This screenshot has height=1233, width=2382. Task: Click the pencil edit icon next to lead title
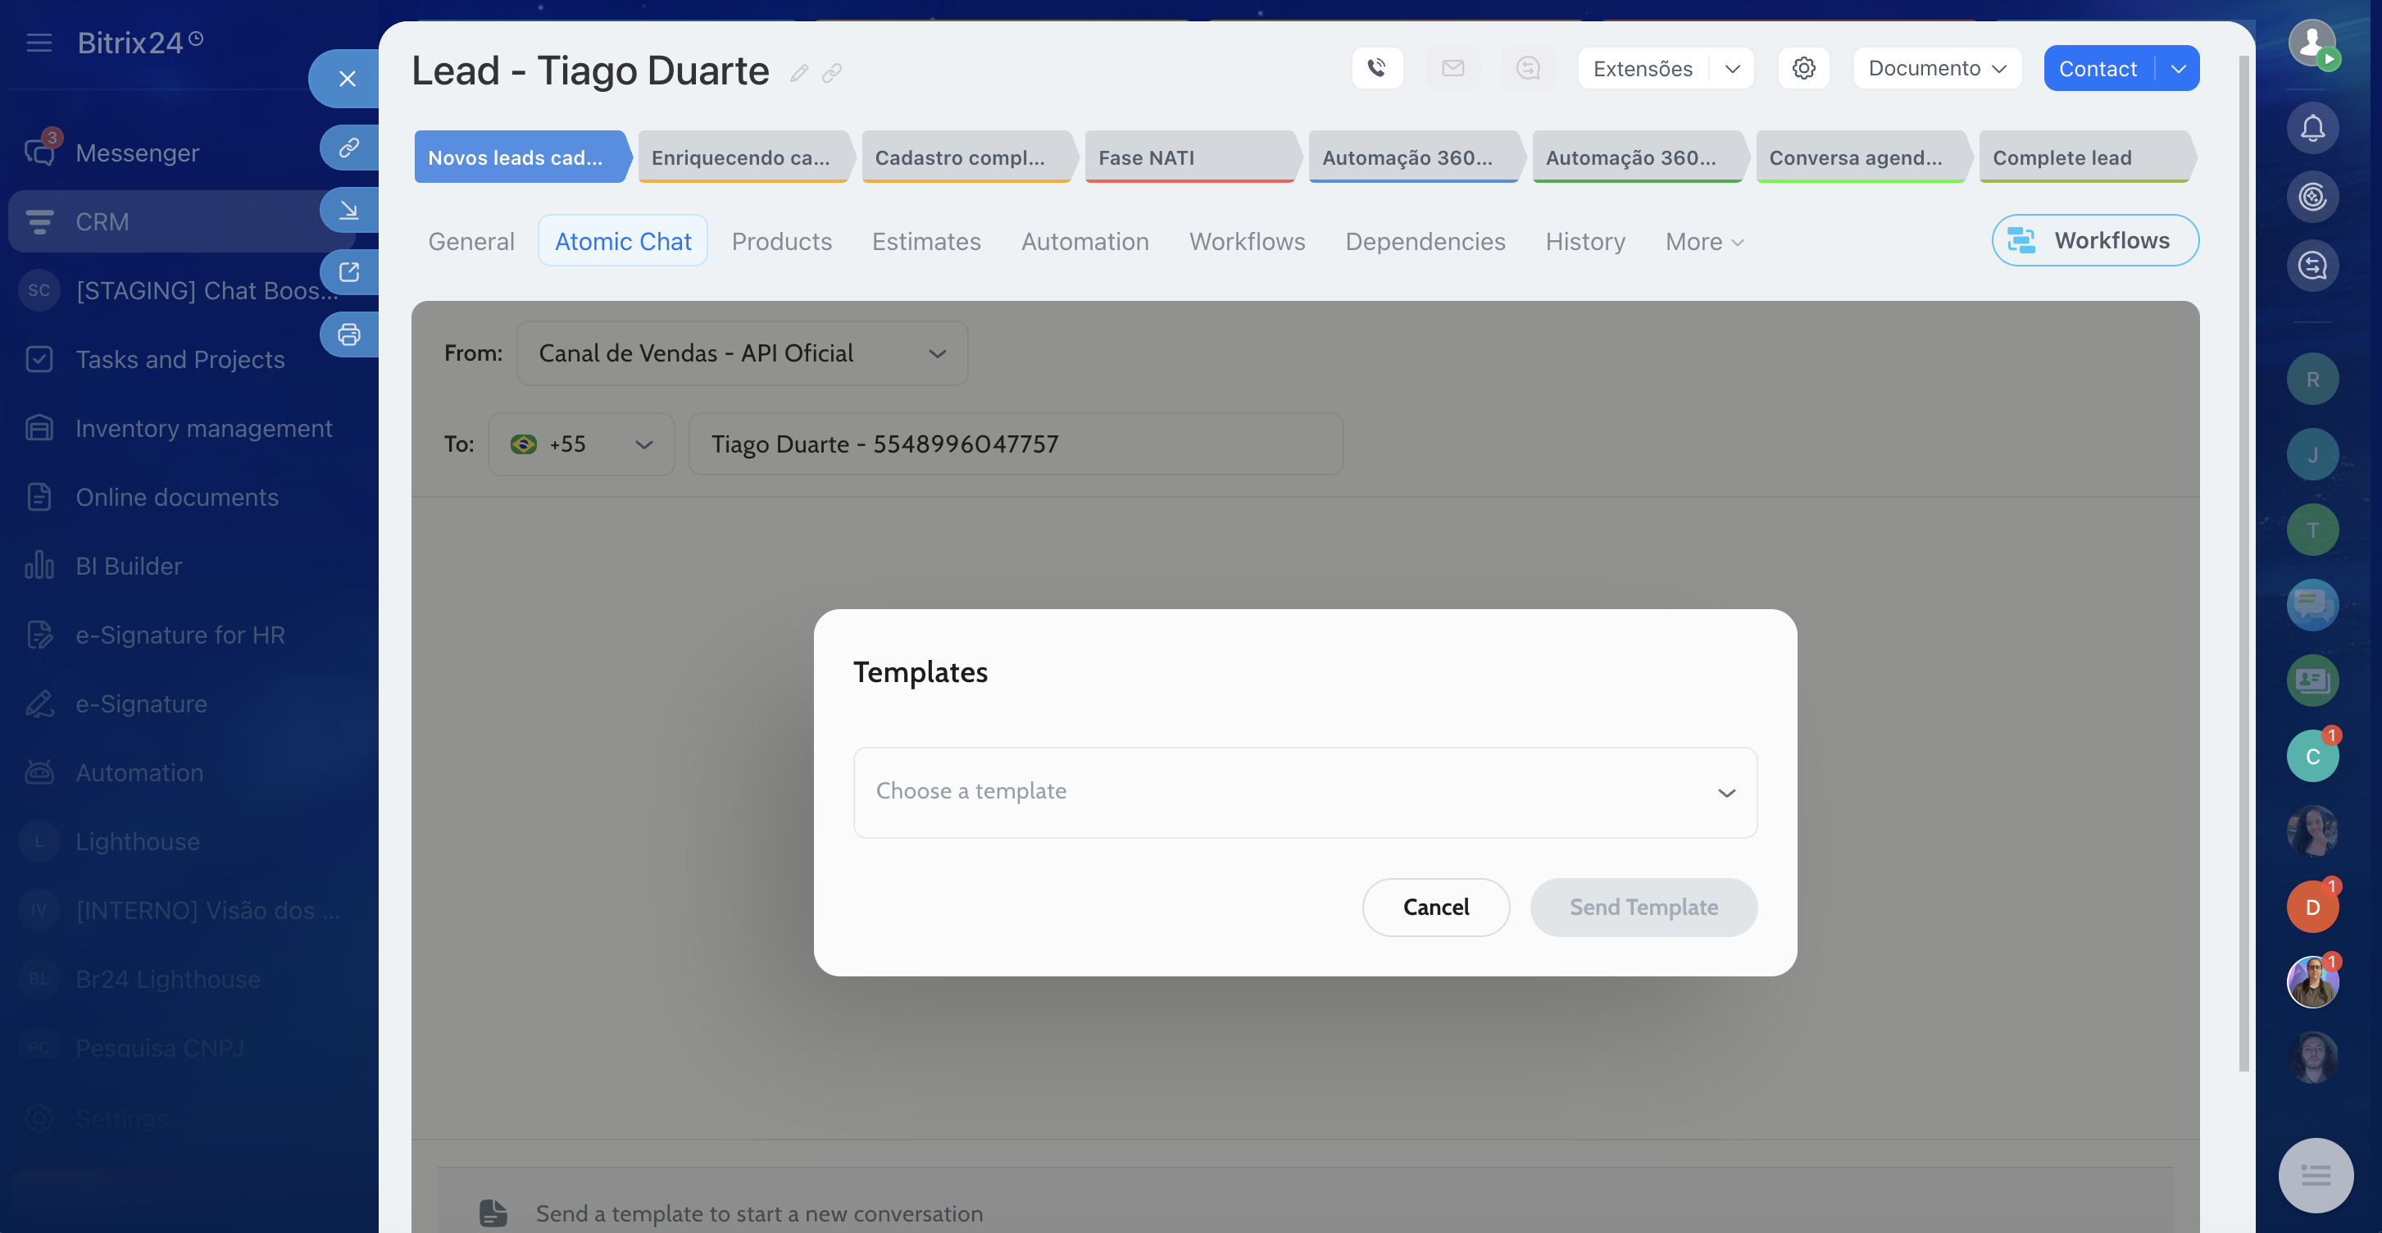coord(799,73)
